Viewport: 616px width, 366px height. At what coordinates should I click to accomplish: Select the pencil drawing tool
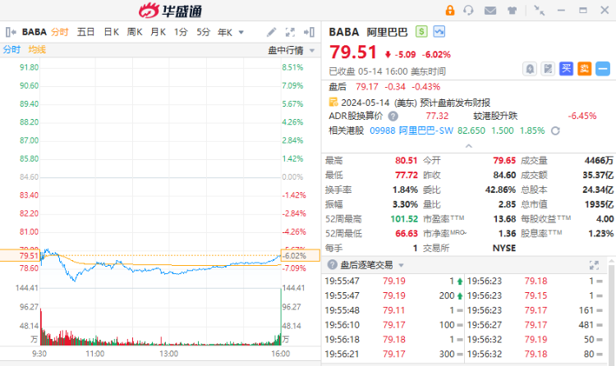click(x=271, y=32)
